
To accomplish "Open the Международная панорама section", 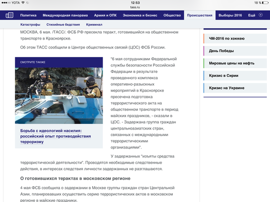I will pos(65,15).
